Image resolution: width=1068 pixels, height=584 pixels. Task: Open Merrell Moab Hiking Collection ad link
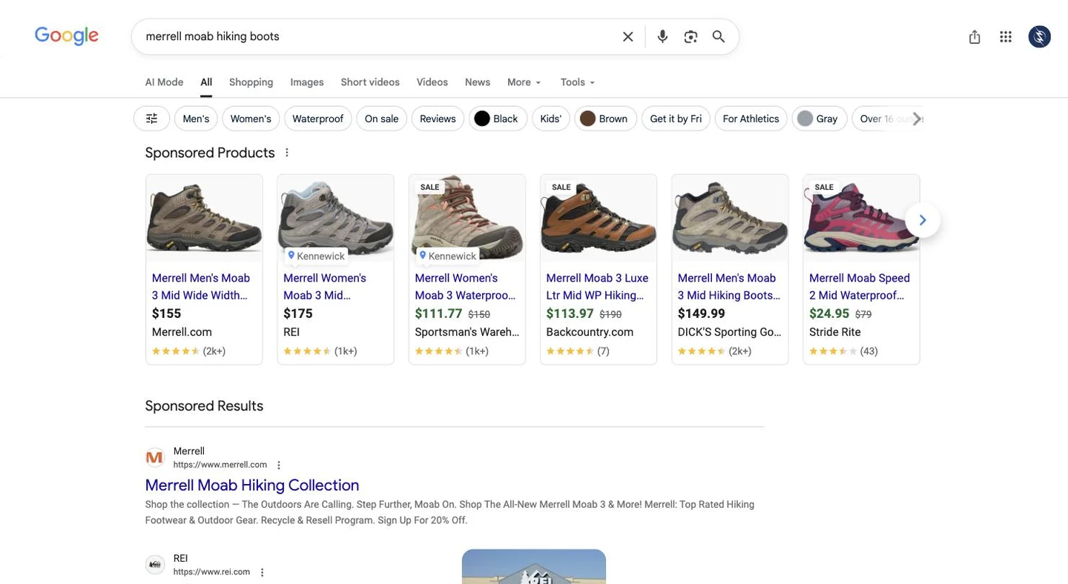click(x=252, y=485)
